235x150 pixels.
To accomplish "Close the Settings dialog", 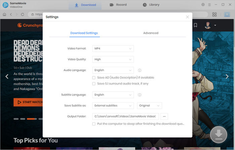I will (187, 17).
